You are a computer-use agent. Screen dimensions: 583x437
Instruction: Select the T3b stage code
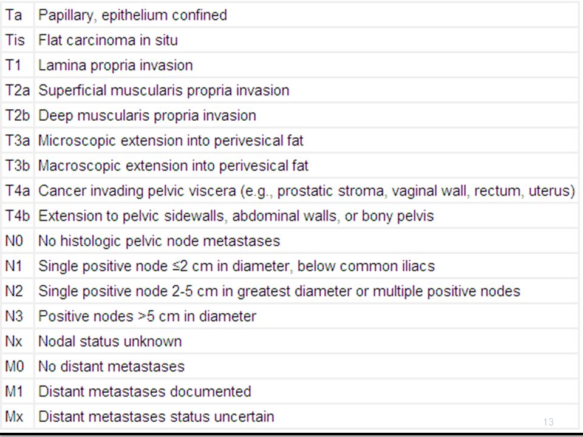18,166
